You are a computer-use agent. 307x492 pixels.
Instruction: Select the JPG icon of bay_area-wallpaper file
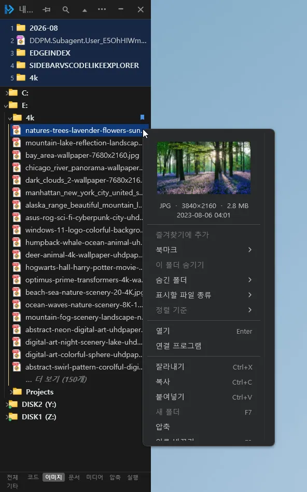(x=16, y=155)
